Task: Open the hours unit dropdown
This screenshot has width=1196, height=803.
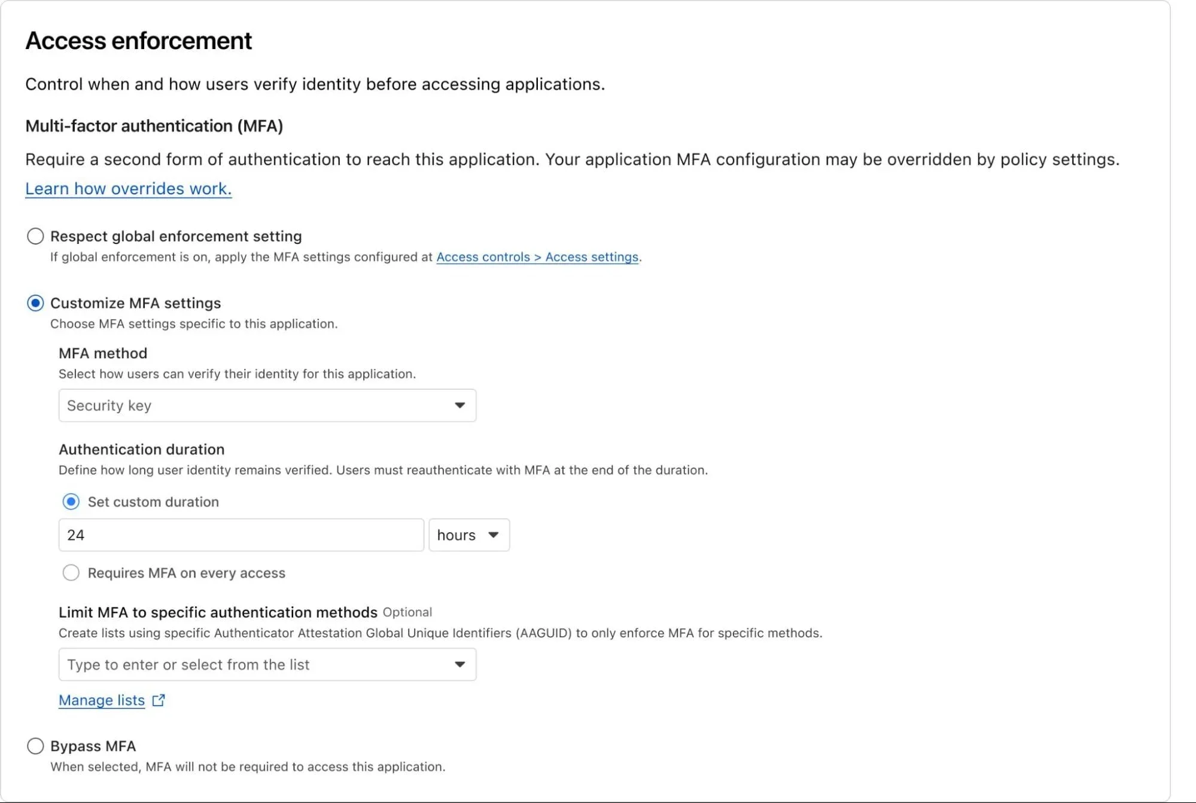Action: 468,535
